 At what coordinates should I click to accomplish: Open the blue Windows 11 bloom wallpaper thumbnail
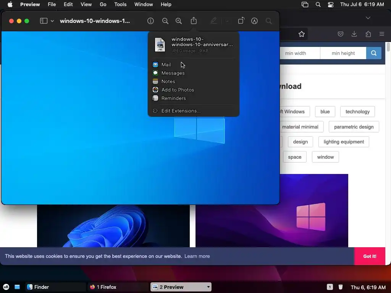pyautogui.click(x=113, y=226)
